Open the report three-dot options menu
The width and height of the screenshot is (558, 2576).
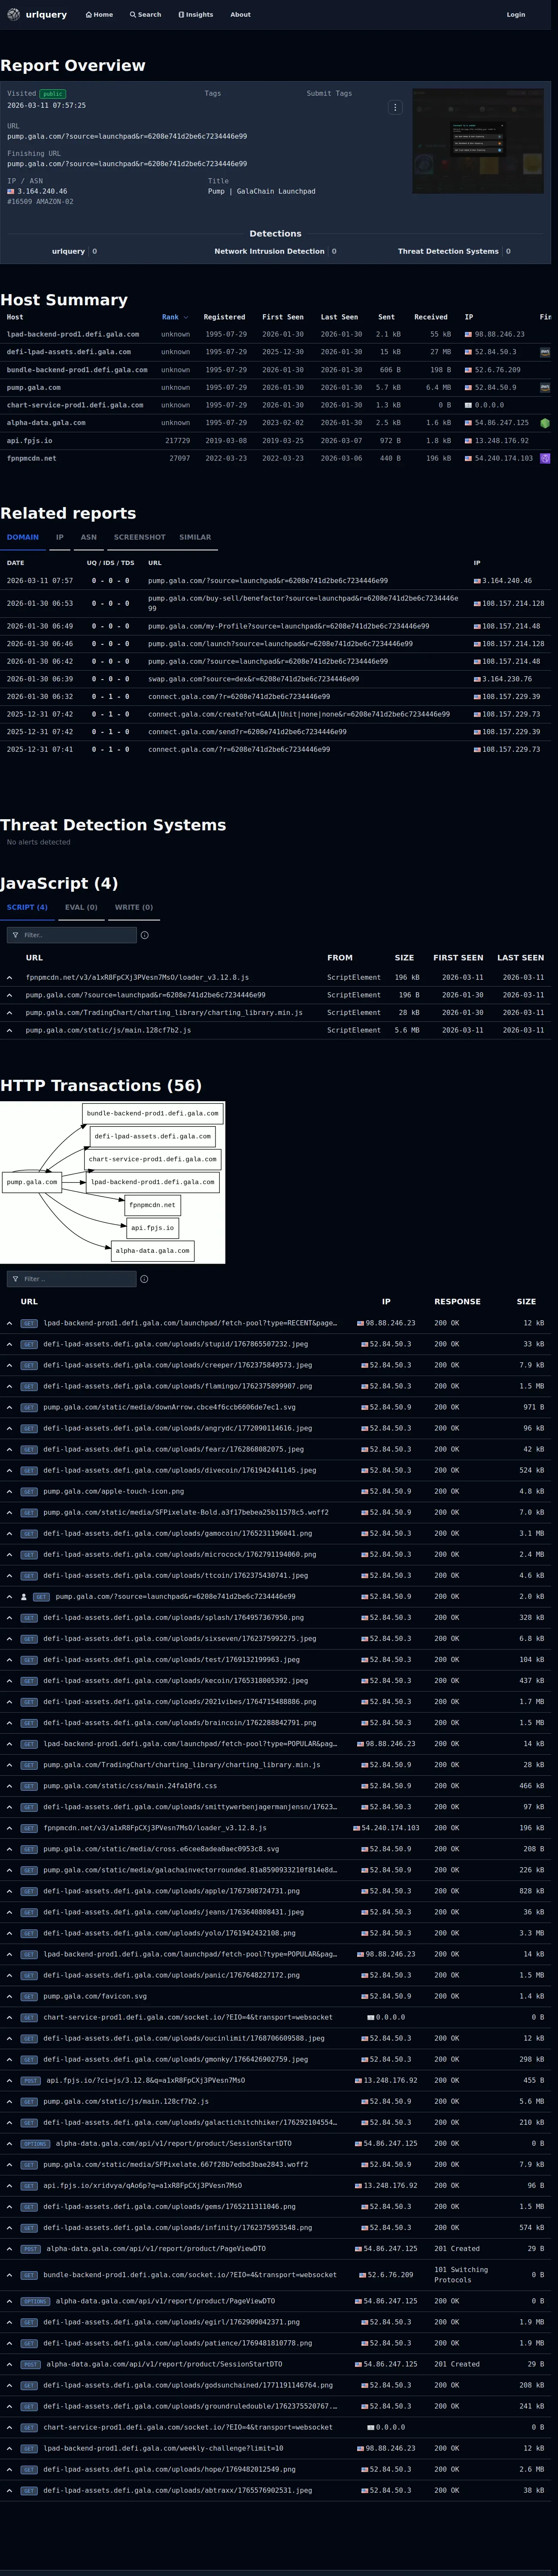(395, 107)
